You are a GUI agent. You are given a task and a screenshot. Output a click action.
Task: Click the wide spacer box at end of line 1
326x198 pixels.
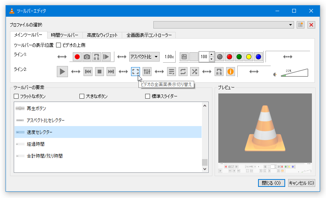click(288, 57)
